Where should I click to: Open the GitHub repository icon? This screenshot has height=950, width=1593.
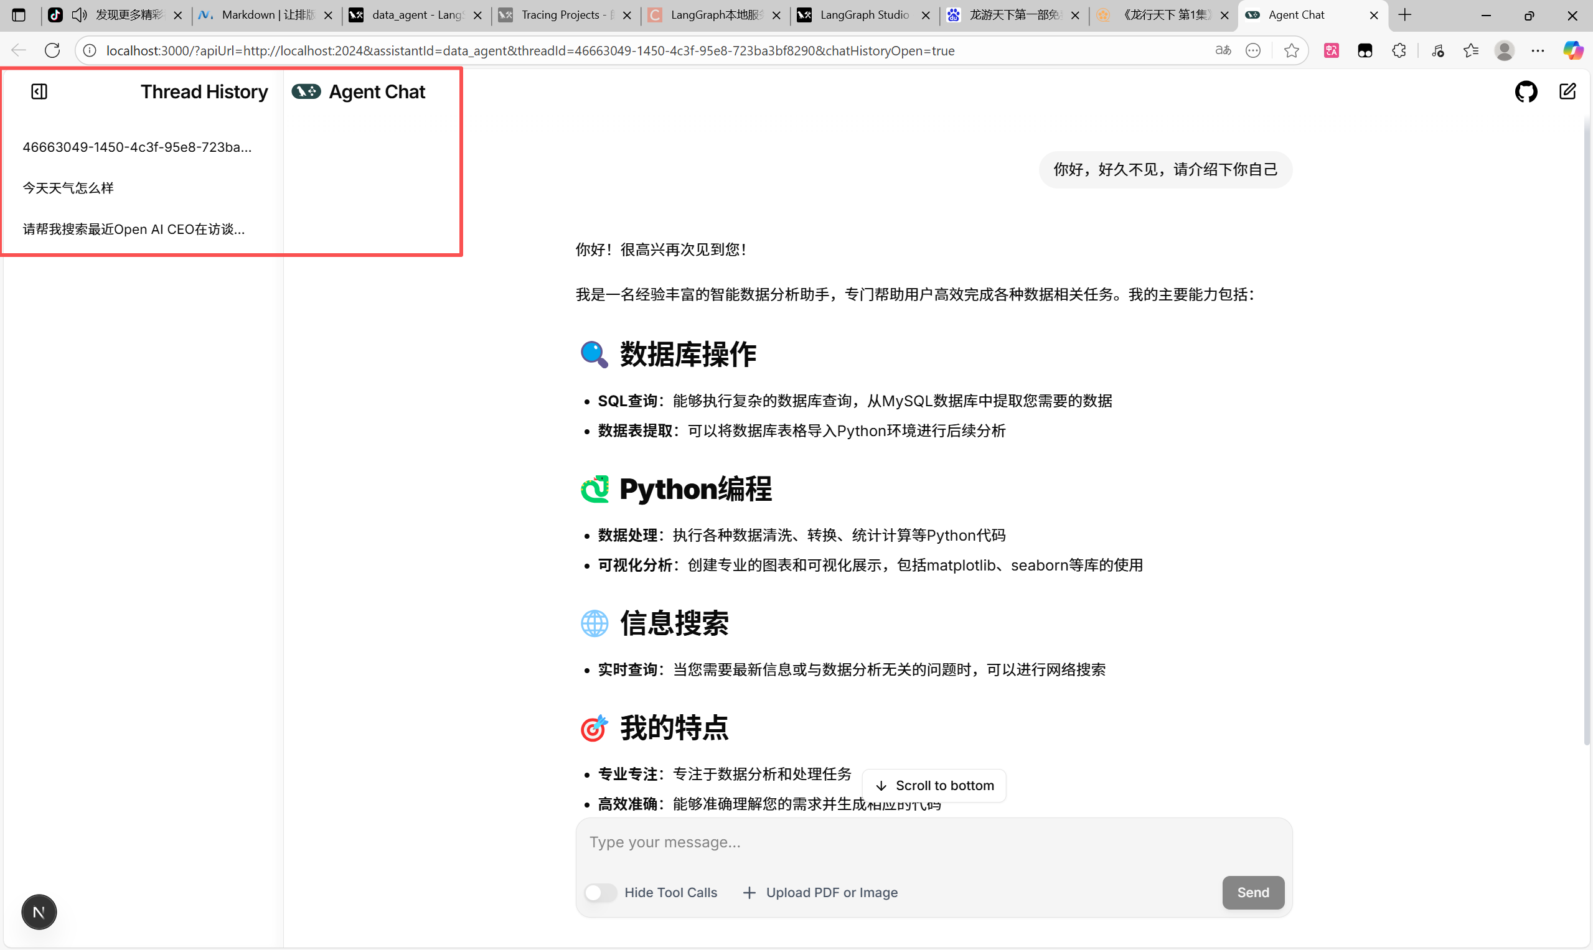[x=1526, y=91]
